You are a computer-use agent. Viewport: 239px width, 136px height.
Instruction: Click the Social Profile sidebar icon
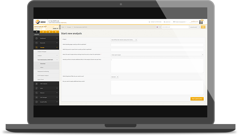37,102
